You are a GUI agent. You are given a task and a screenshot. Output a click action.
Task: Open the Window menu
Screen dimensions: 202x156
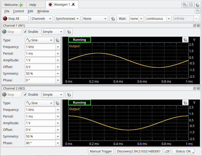tap(43, 11)
